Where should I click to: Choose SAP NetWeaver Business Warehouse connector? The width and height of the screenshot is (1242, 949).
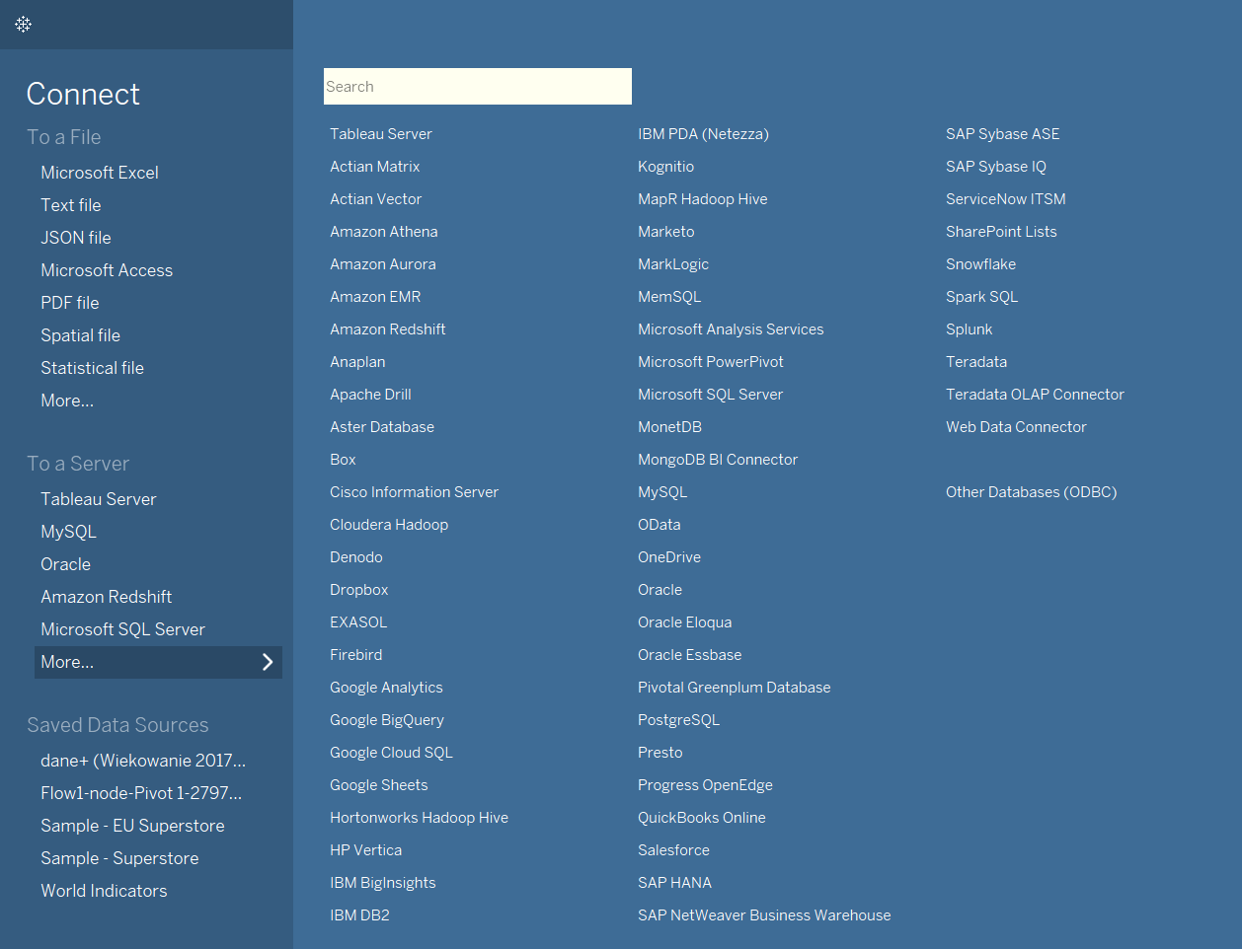(x=763, y=915)
